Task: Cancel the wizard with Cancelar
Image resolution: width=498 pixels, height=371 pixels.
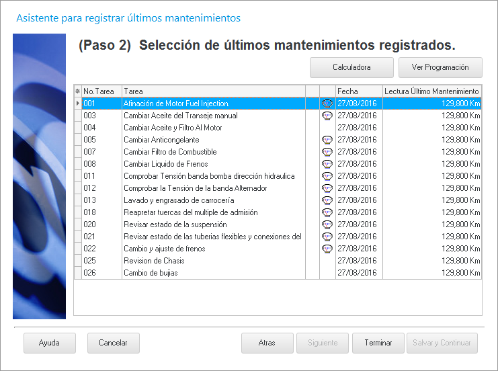Action: coord(113,343)
